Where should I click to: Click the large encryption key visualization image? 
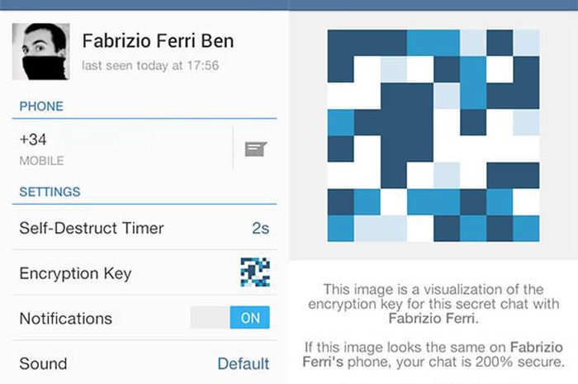(433, 135)
